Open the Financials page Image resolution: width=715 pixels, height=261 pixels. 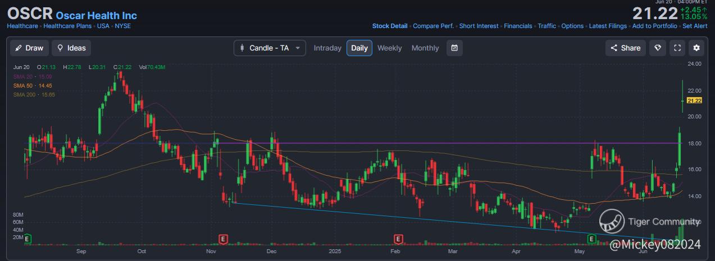[518, 26]
